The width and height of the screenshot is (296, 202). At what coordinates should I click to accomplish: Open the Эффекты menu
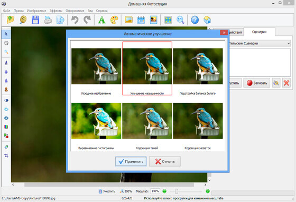56,11
